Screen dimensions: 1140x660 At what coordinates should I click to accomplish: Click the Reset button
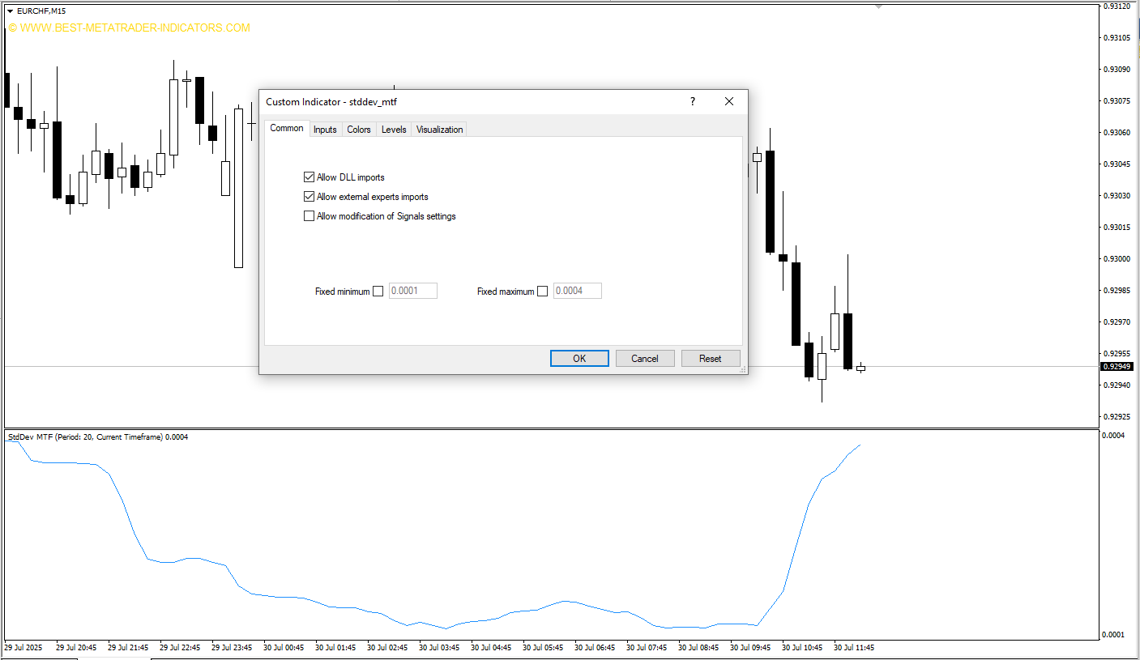[x=711, y=359]
